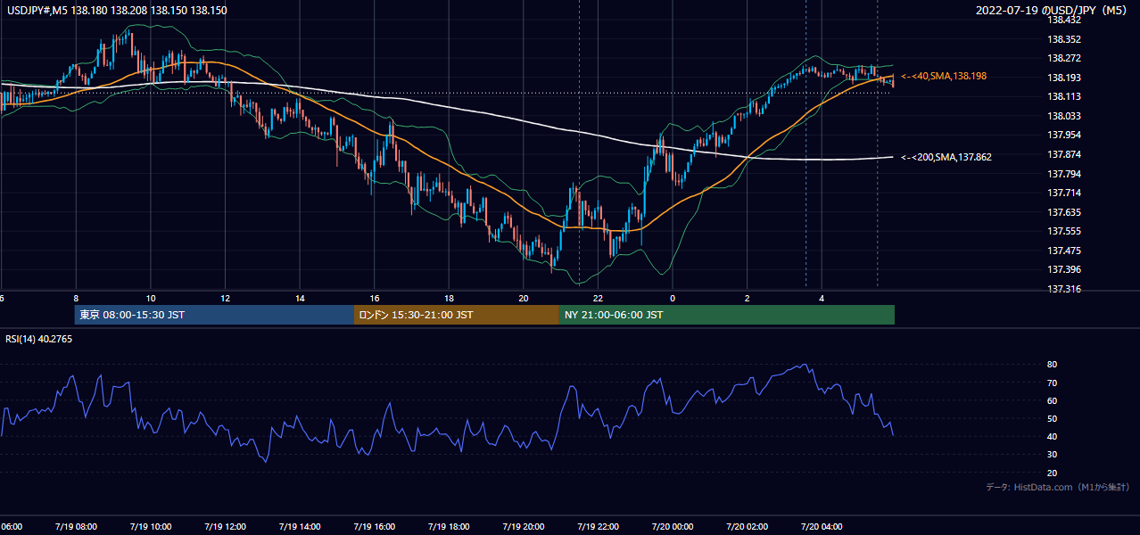Click hour tick 16 under the price chart
The height and width of the screenshot is (535, 1140).
point(375,298)
